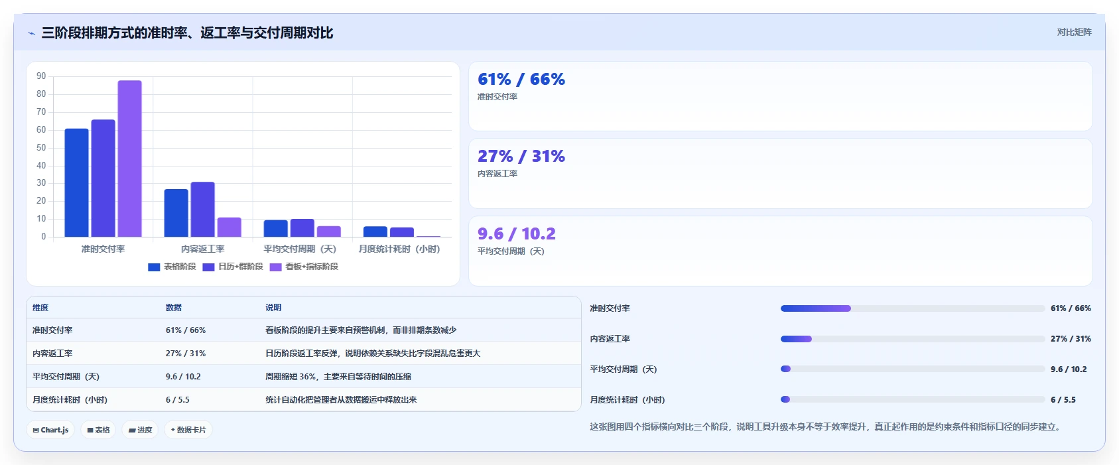Toggle the 表格阶段 legend series

click(172, 267)
